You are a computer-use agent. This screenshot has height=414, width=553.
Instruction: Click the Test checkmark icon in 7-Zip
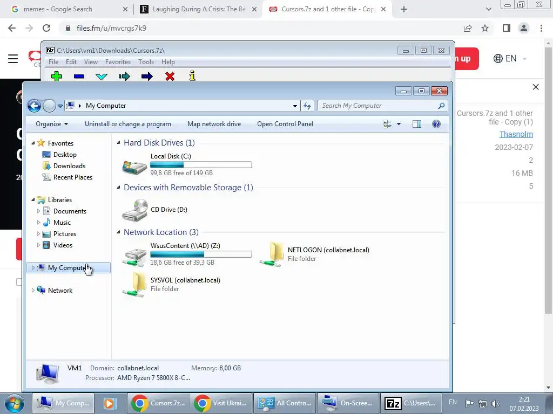[102, 76]
